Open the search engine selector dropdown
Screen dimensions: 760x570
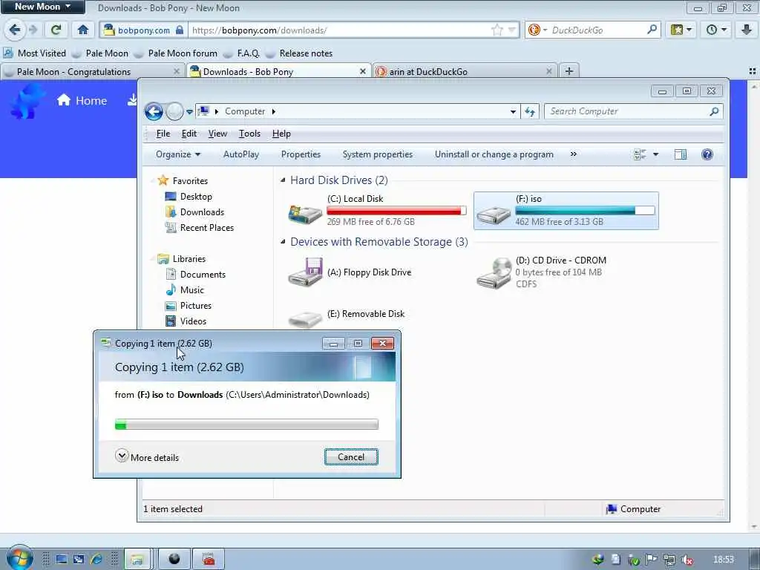click(545, 30)
